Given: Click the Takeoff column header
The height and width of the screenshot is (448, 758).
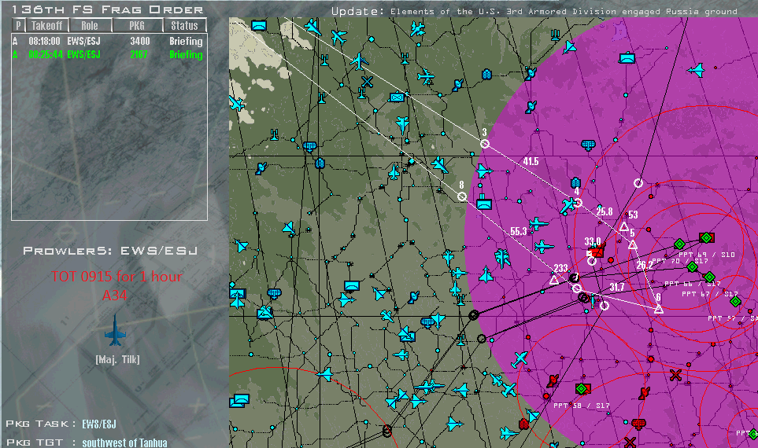Looking at the screenshot, I should (47, 26).
